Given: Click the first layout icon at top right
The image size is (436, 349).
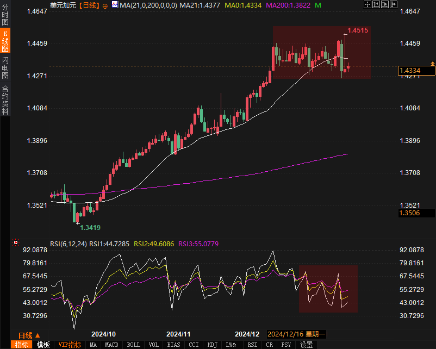Looking at the screenshot, I should (368, 5).
